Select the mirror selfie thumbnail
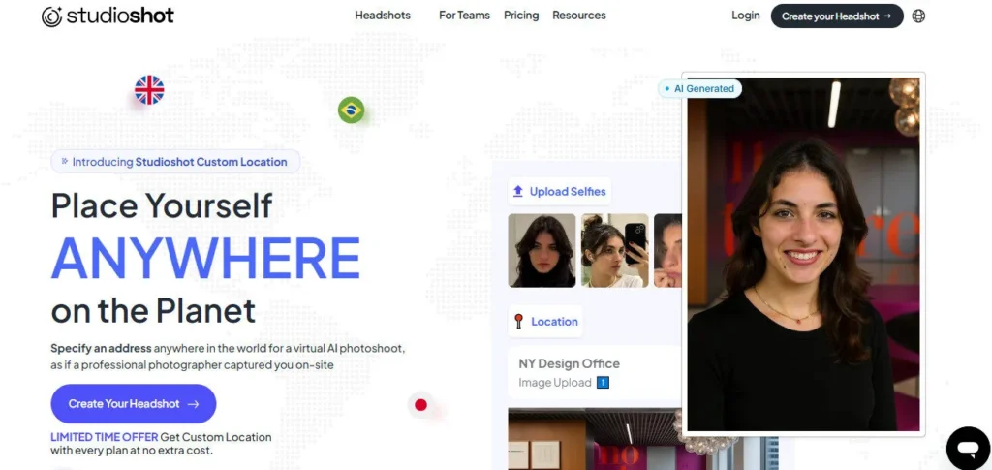The width and height of the screenshot is (992, 470). [x=614, y=251]
